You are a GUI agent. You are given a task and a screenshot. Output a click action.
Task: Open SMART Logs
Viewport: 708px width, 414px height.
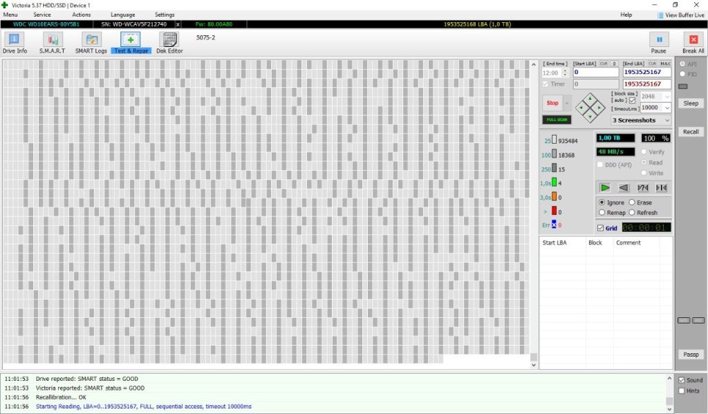(91, 43)
